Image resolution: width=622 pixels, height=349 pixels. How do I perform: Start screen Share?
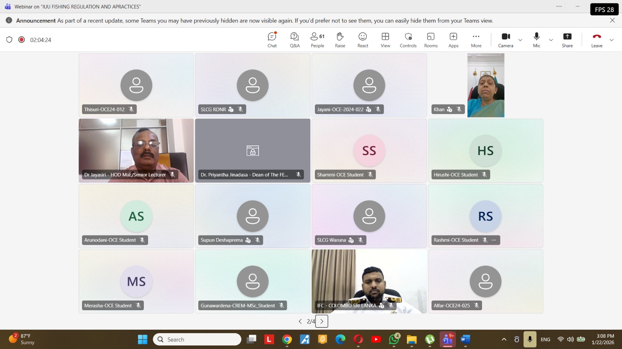[x=567, y=39]
